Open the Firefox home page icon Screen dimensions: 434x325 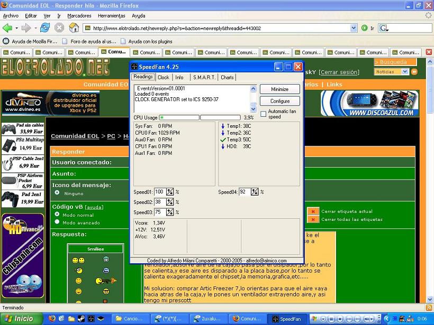(x=74, y=28)
